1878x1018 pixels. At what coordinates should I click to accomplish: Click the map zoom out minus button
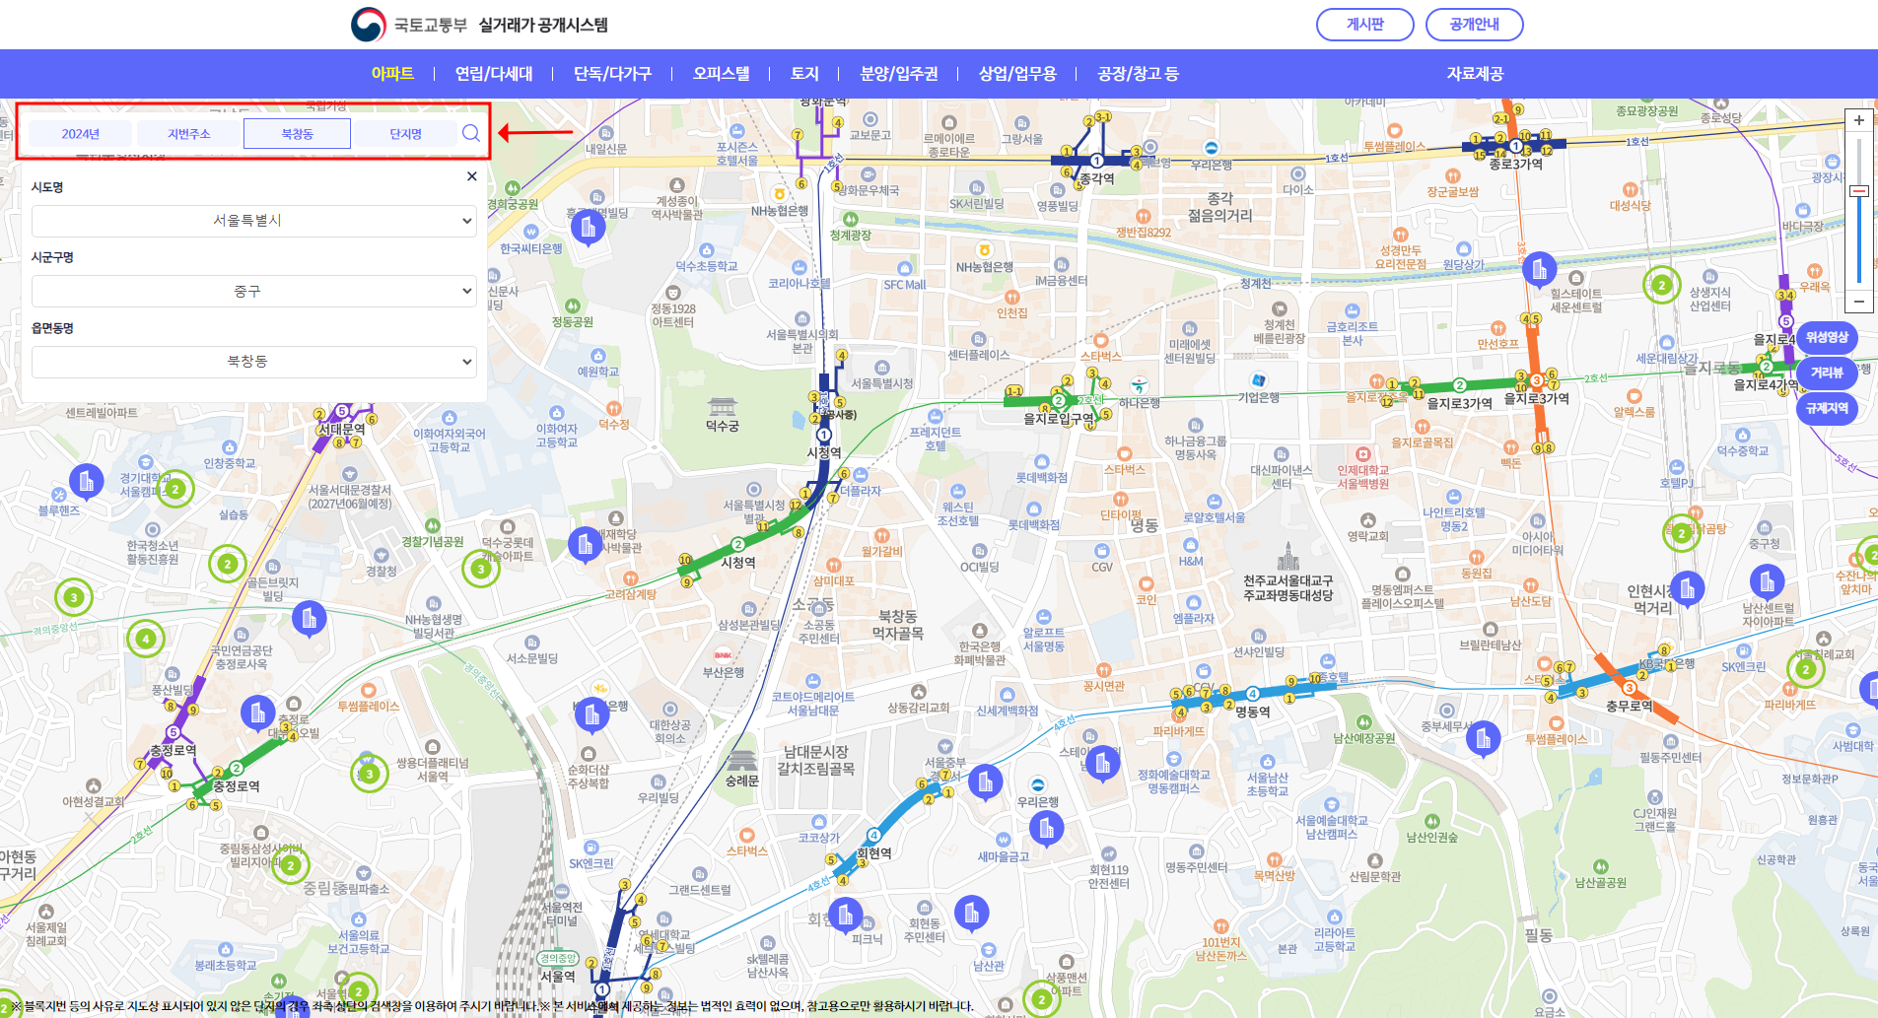click(1859, 302)
